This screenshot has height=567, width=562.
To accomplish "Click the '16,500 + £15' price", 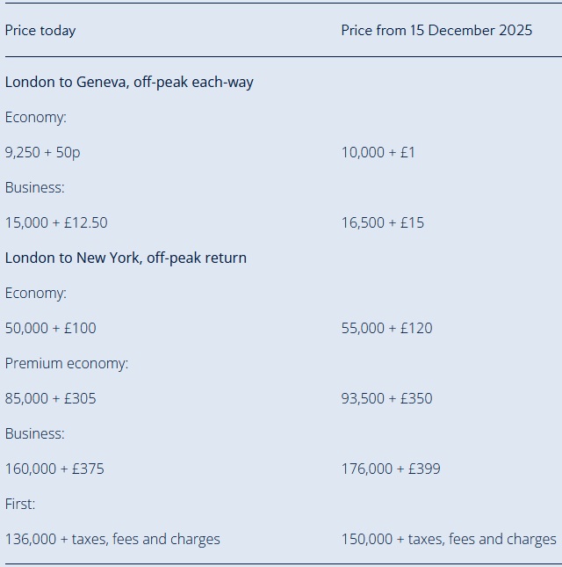I will 383,222.
